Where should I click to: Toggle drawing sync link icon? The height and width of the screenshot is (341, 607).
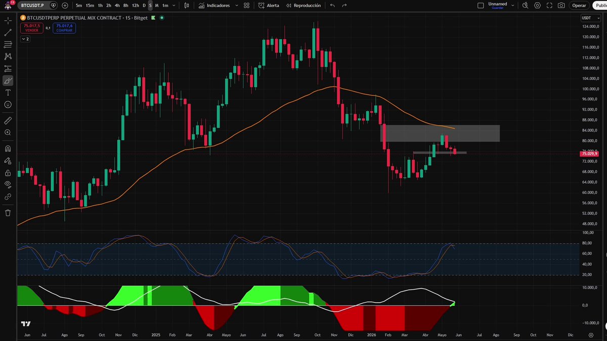[x=8, y=197]
